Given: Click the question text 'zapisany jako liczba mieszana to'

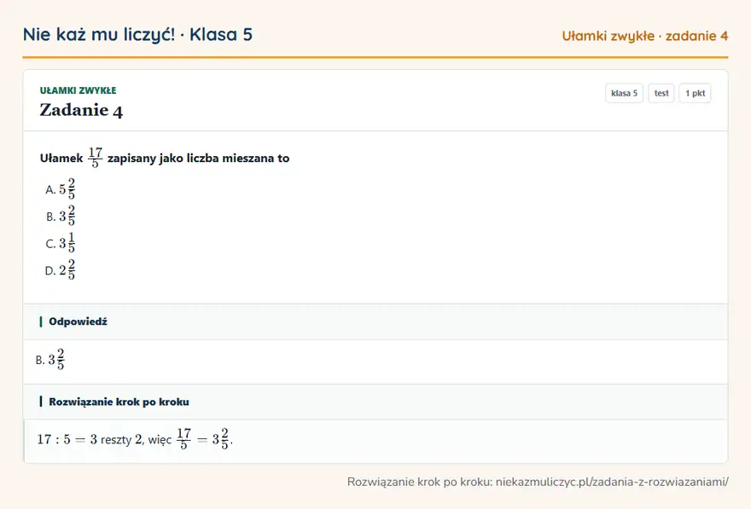Looking at the screenshot, I should 198,159.
